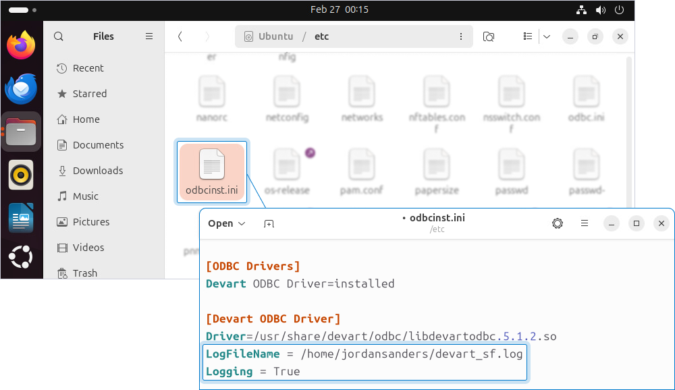675x390 pixels.
Task: Open the volume tray icon
Action: (x=601, y=10)
